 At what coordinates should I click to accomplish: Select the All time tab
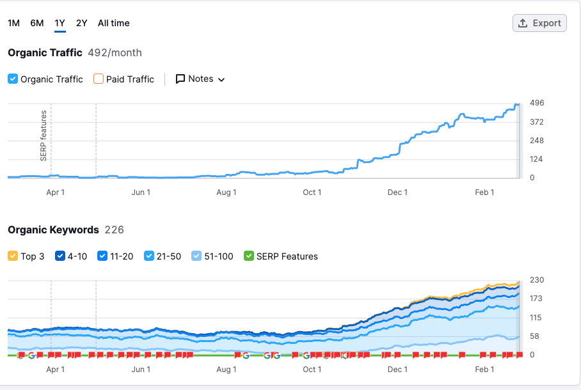(113, 23)
